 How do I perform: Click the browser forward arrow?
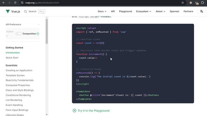[x=9, y=3]
